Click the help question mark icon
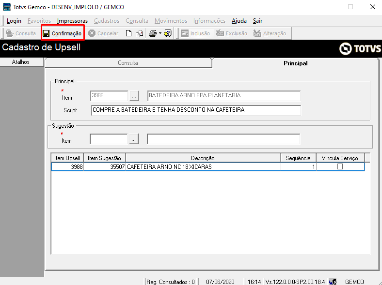Viewport: 382px width, 285px height. [x=168, y=33]
